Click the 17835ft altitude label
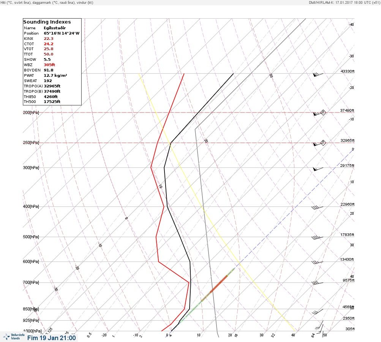 347,234
